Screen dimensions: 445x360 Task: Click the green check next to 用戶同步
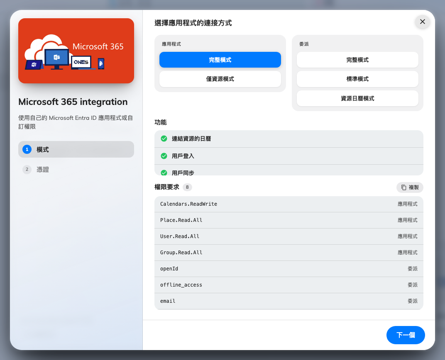pos(164,173)
